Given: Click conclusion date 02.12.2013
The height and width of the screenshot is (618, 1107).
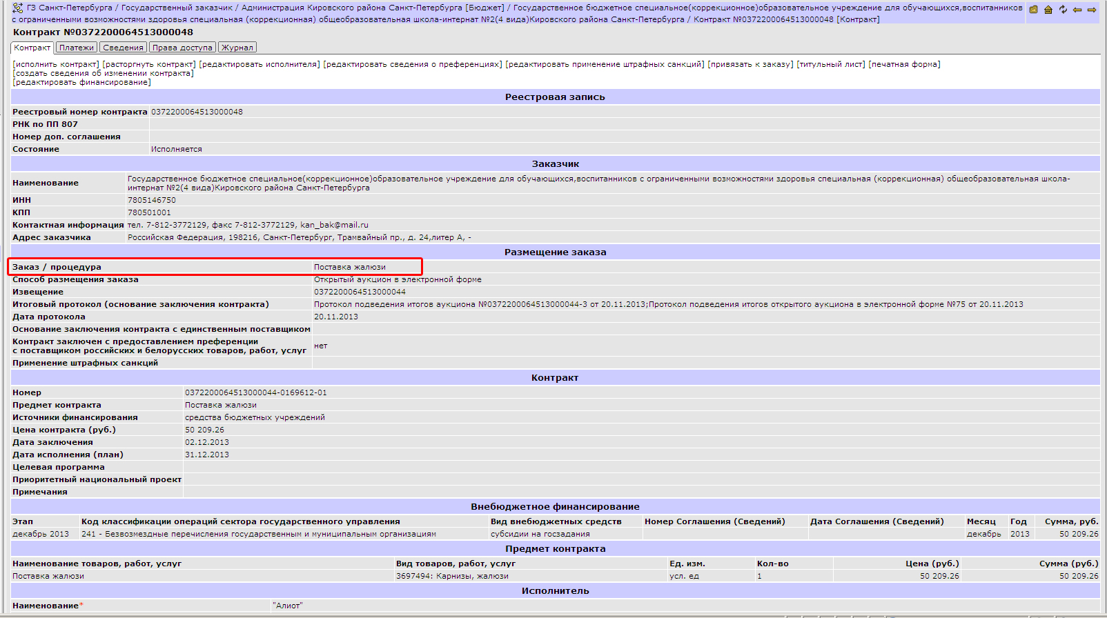Looking at the screenshot, I should (207, 442).
